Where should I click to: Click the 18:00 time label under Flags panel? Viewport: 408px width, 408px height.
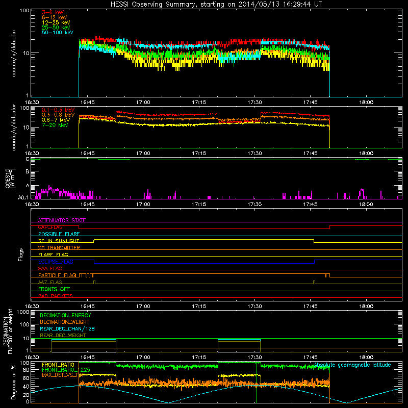tap(366, 307)
